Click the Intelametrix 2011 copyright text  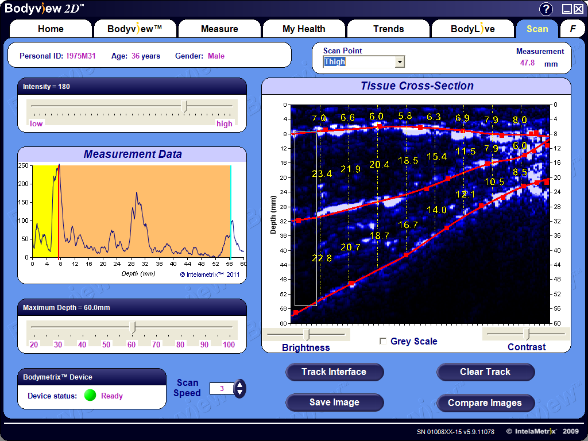coord(210,274)
